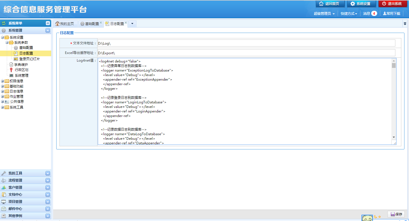The image size is (409, 221).
Task: Expand the 其他事例 accordion panel
Action: 48,216
